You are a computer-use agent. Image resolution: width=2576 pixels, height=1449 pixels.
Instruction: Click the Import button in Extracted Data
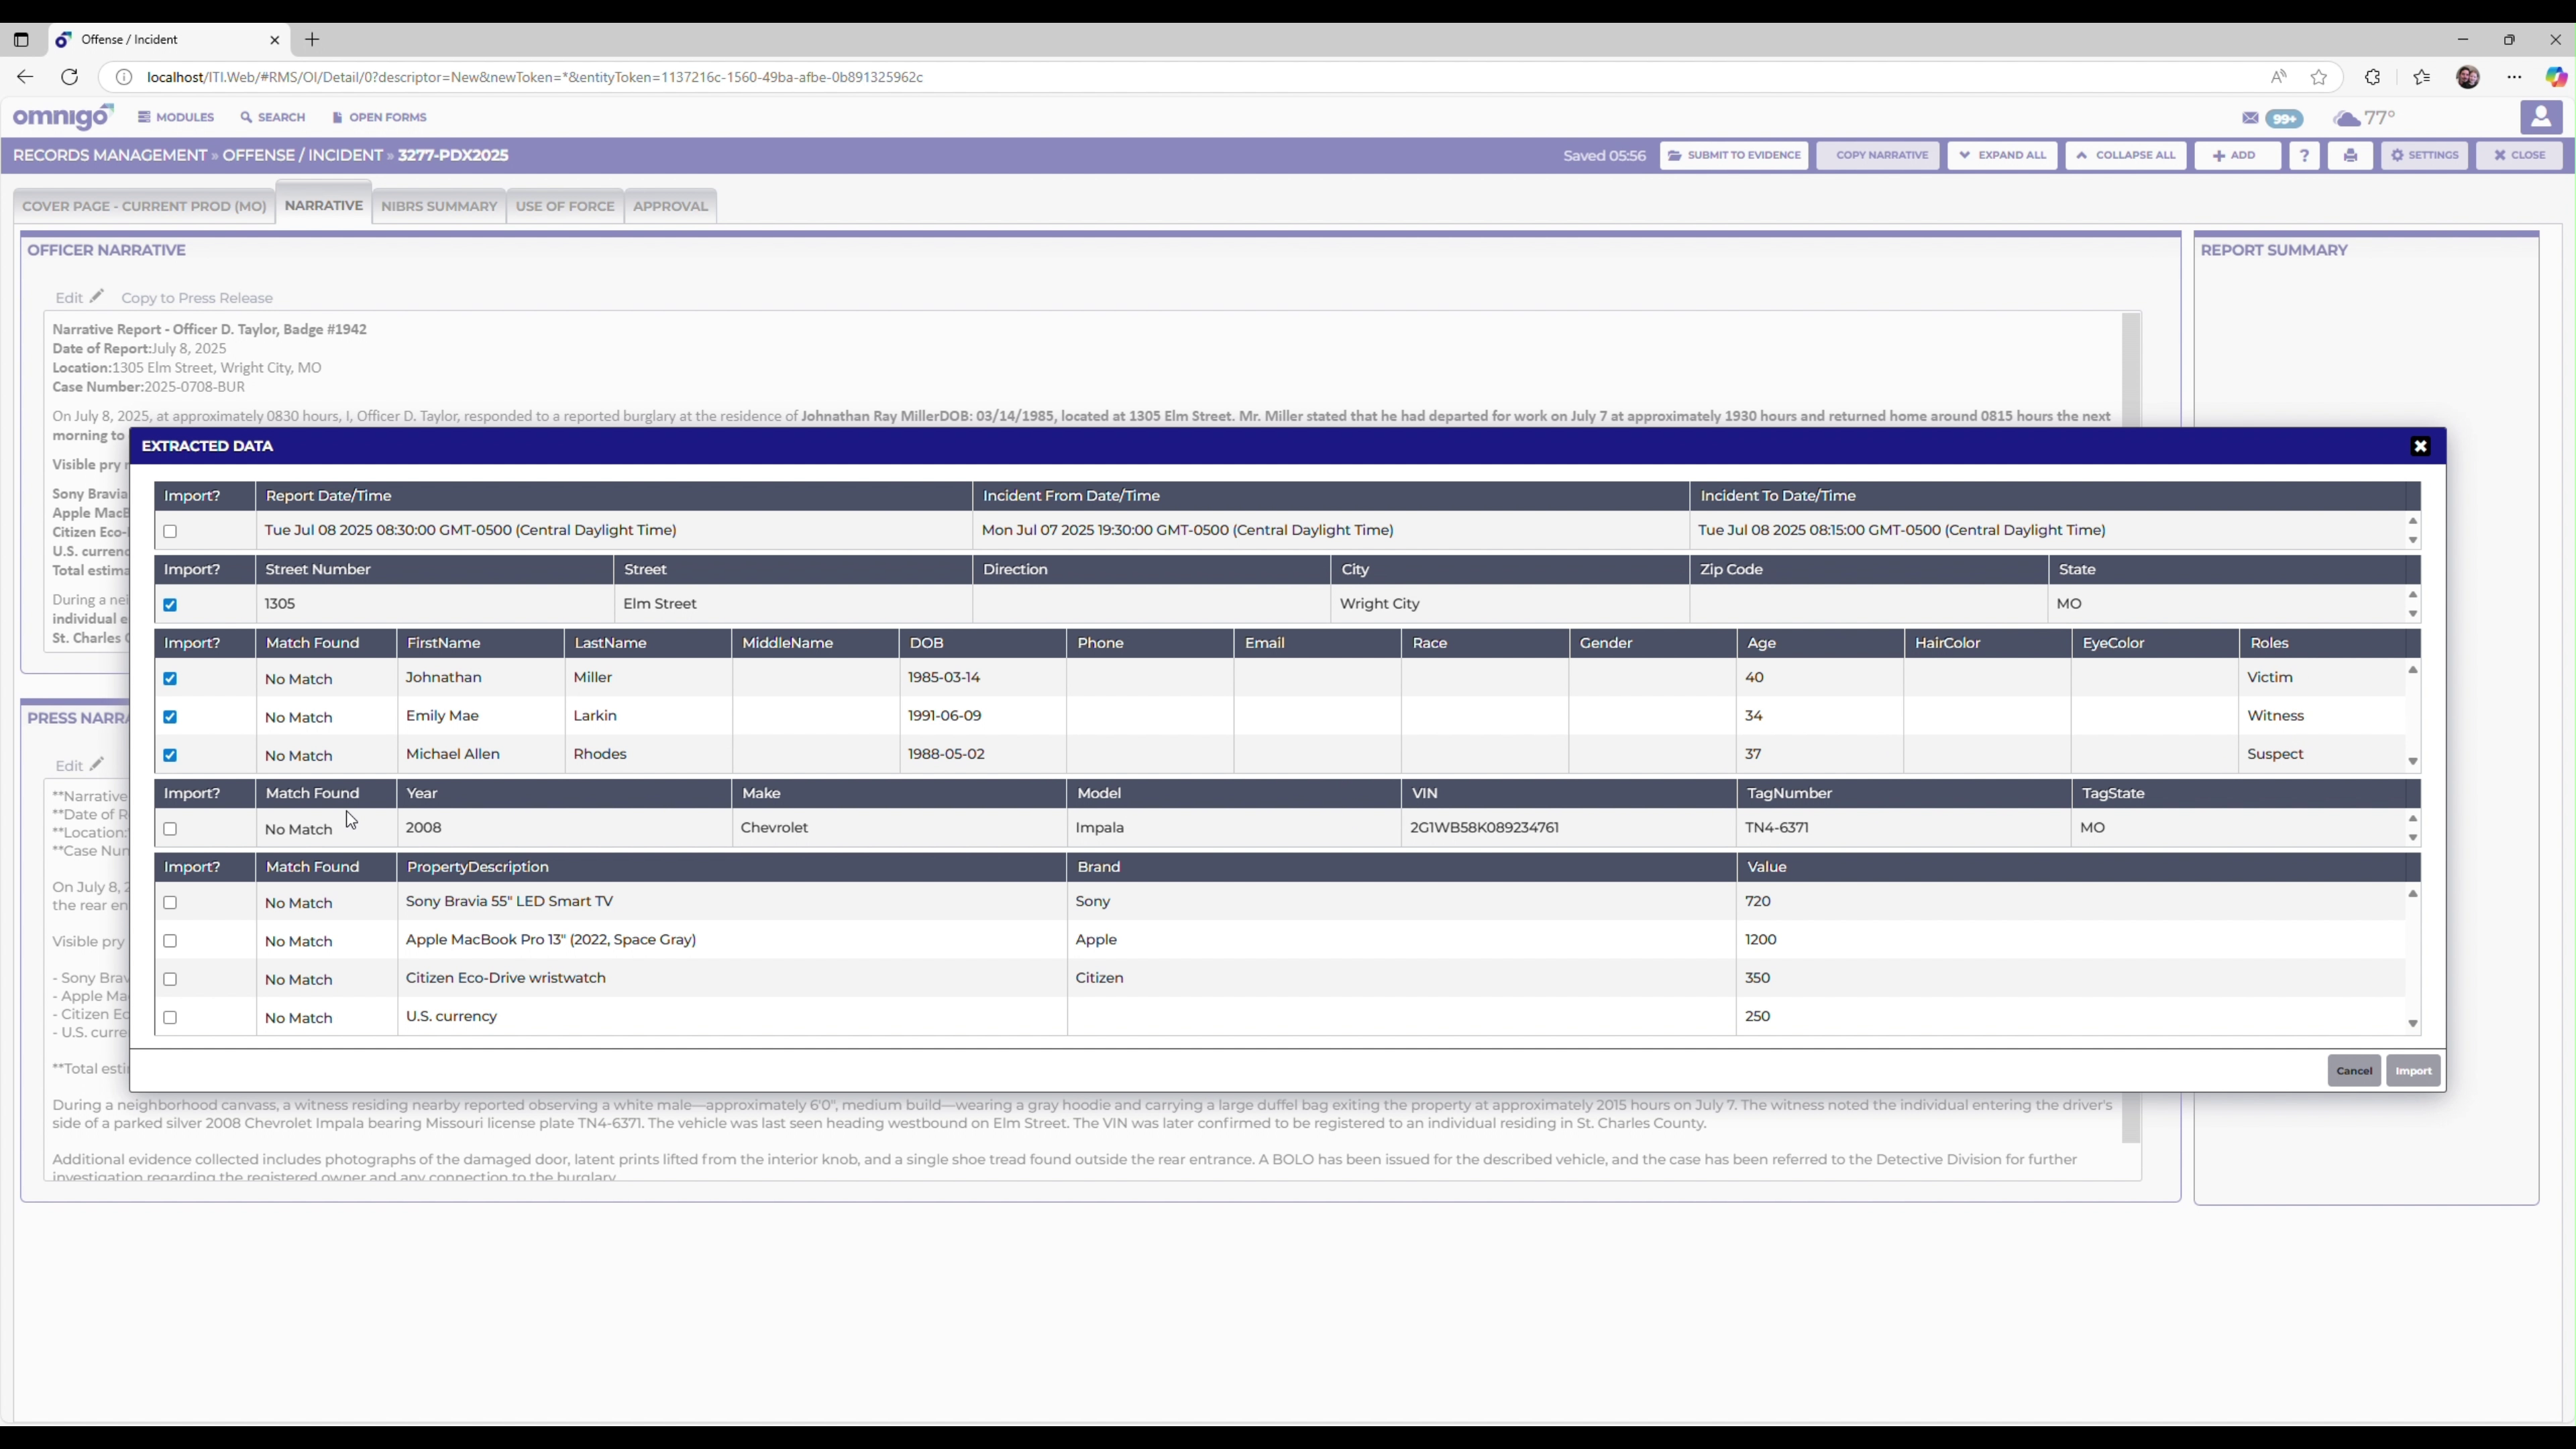tap(2413, 1070)
